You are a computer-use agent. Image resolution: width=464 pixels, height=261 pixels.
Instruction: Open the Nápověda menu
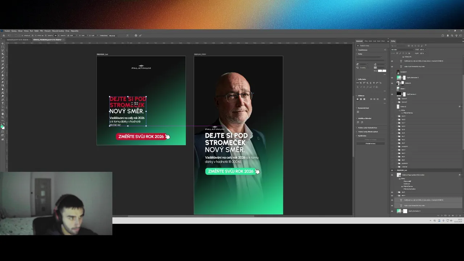75,31
